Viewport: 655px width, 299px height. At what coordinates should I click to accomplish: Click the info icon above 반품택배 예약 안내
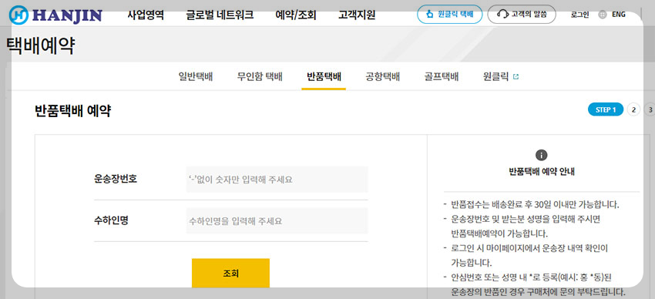pyautogui.click(x=542, y=156)
